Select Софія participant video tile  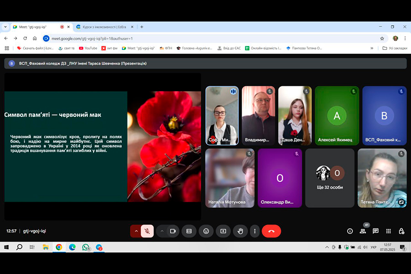point(222,116)
